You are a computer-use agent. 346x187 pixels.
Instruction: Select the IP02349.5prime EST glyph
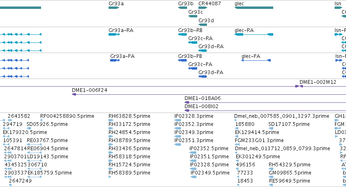pyautogui.click(x=194, y=177)
